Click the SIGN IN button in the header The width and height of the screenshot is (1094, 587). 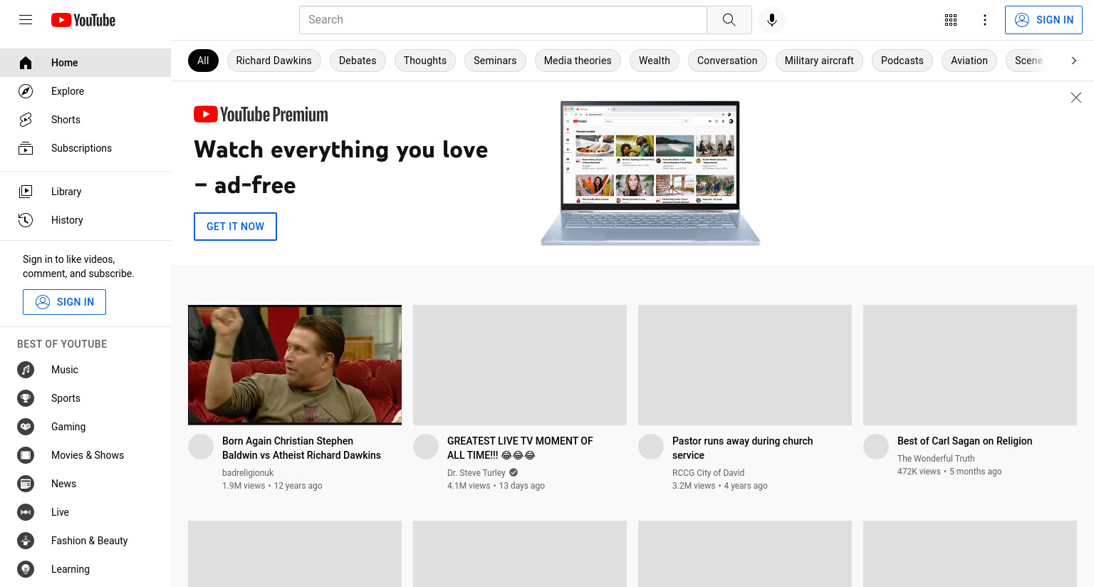point(1043,20)
